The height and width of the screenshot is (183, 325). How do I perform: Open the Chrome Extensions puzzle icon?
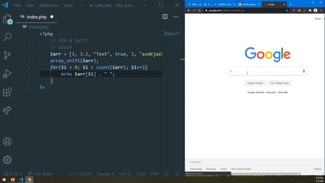tap(310, 10)
